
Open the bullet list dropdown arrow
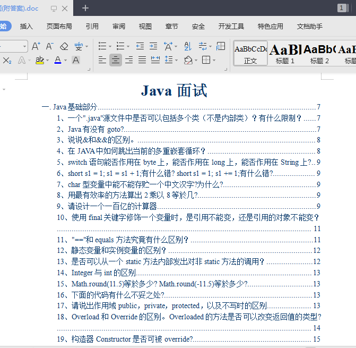point(110,46)
